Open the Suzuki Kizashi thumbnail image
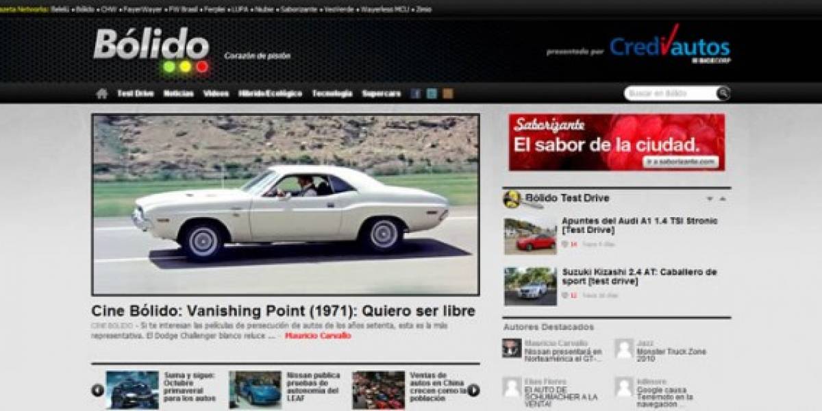 tap(530, 286)
